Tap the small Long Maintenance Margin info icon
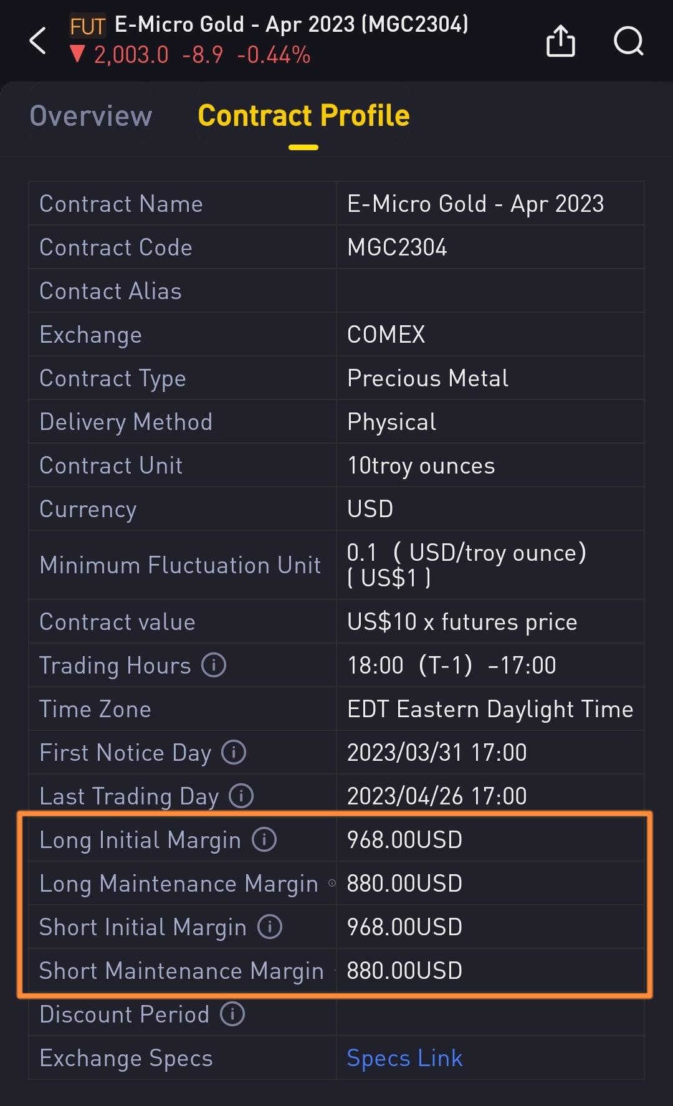The width and height of the screenshot is (673, 1106). point(332,883)
